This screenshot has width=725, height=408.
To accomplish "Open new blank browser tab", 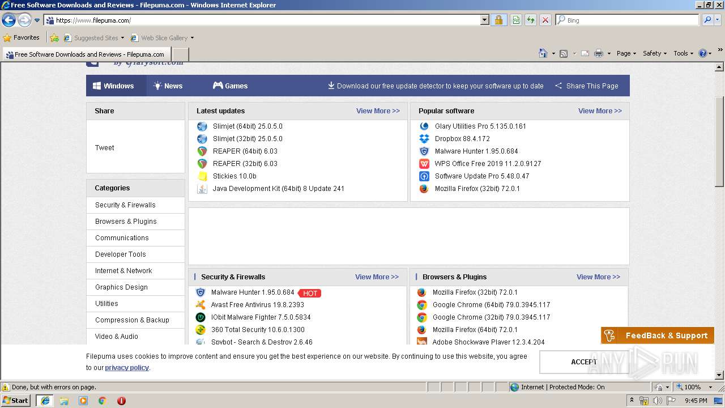I will [x=180, y=54].
